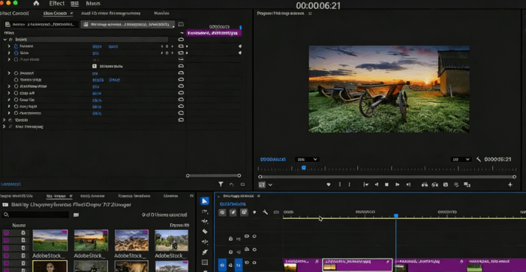This screenshot has width=526, height=272.
Task: Toggle eye visibility on middle video track
Action: pyautogui.click(x=254, y=250)
